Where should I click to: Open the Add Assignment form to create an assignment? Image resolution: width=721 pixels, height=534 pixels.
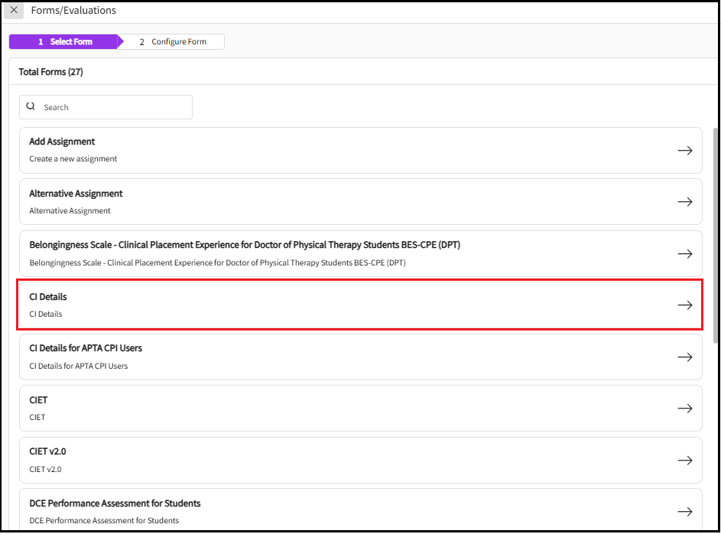click(306, 150)
